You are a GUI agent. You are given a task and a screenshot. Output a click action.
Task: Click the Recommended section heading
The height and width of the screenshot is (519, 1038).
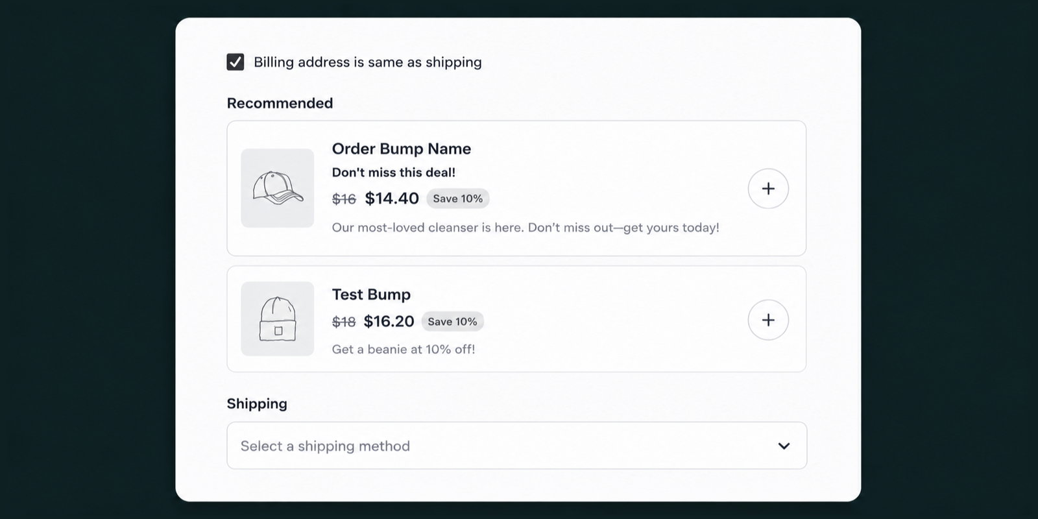[x=280, y=103]
